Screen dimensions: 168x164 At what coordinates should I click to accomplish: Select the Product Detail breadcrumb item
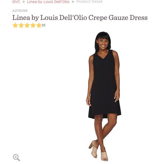(89, 2)
